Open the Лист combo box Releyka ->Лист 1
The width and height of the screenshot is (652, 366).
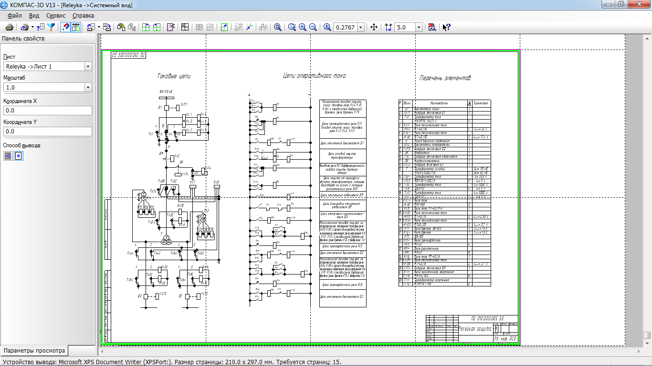(x=47, y=66)
